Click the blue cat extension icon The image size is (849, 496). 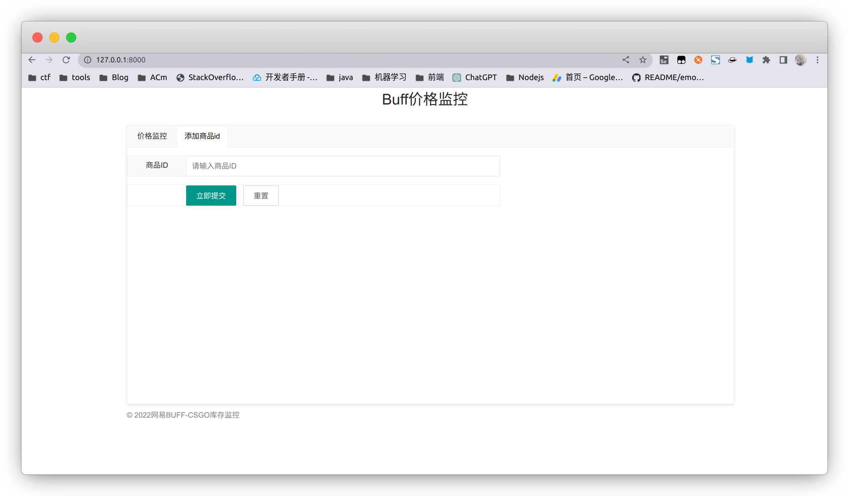coord(749,60)
